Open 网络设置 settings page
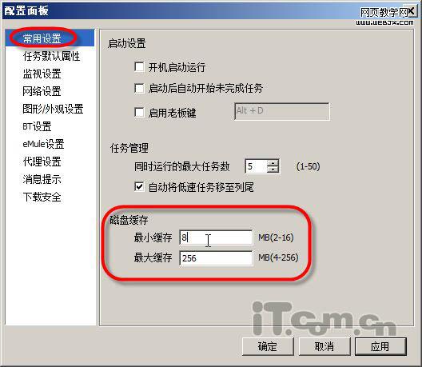This screenshot has height=367, width=422. pyautogui.click(x=42, y=91)
